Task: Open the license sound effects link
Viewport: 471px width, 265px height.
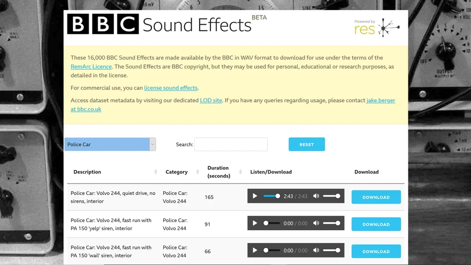Action: 171,88
